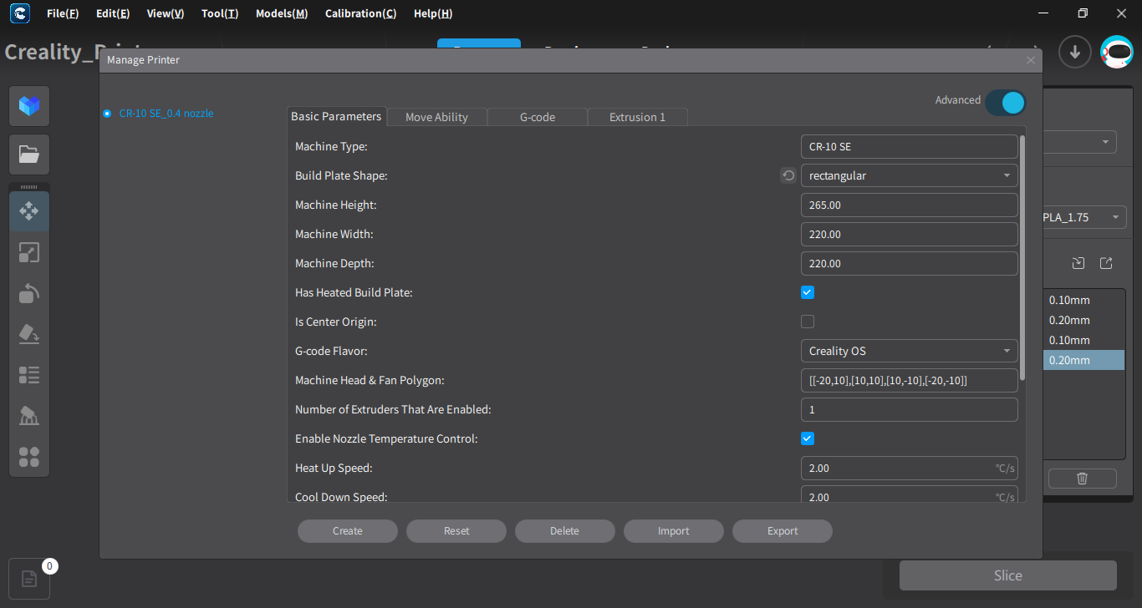Viewport: 1142px width, 608px height.
Task: Open the Edit menu
Action: click(113, 13)
